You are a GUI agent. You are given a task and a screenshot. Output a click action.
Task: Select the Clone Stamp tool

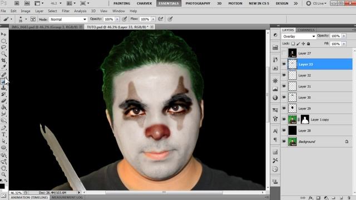coord(4,88)
